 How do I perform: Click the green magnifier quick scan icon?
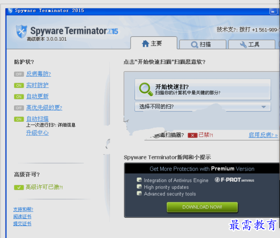146,89
